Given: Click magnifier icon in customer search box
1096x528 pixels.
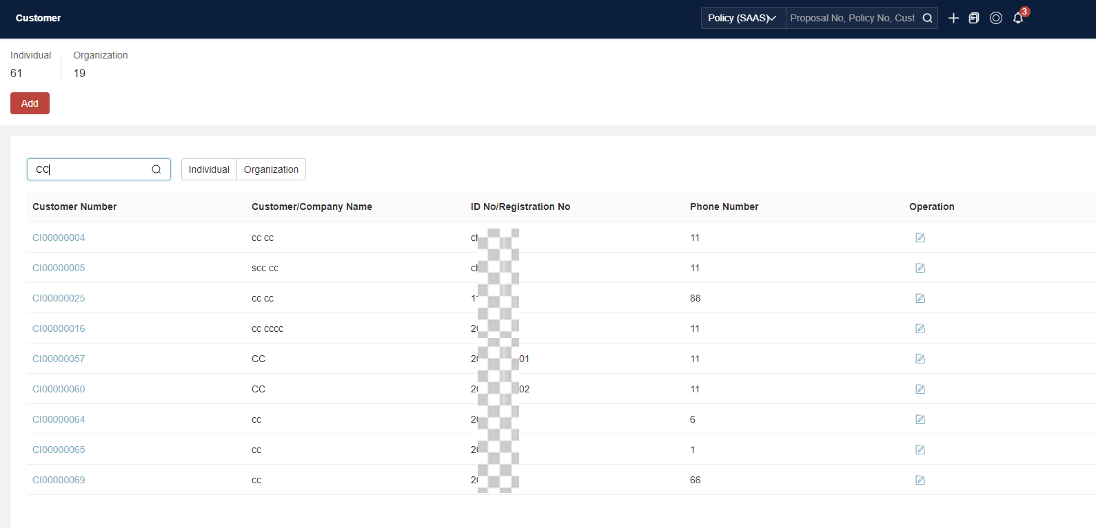Looking at the screenshot, I should 156,169.
